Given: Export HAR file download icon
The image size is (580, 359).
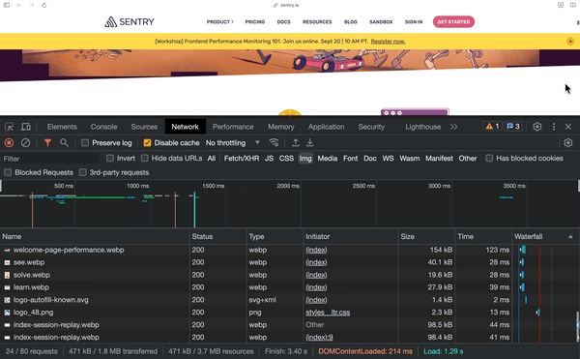Looking at the screenshot, I should [310, 142].
